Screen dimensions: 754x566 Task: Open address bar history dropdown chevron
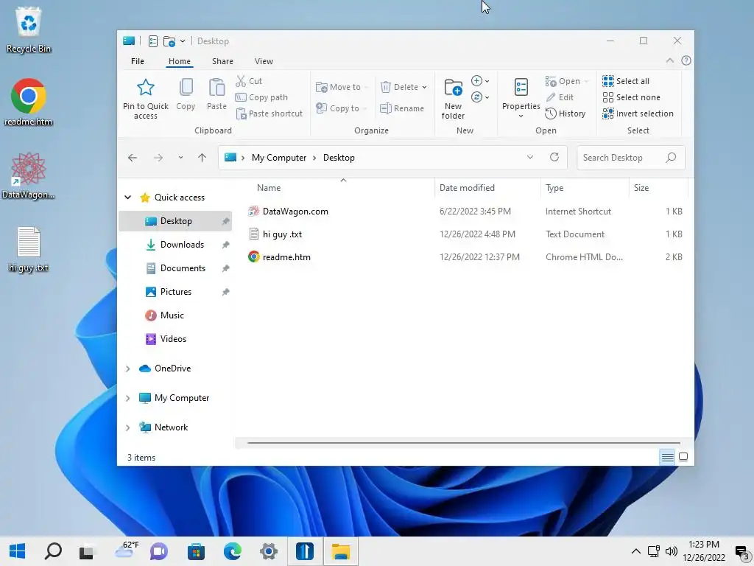pos(530,158)
